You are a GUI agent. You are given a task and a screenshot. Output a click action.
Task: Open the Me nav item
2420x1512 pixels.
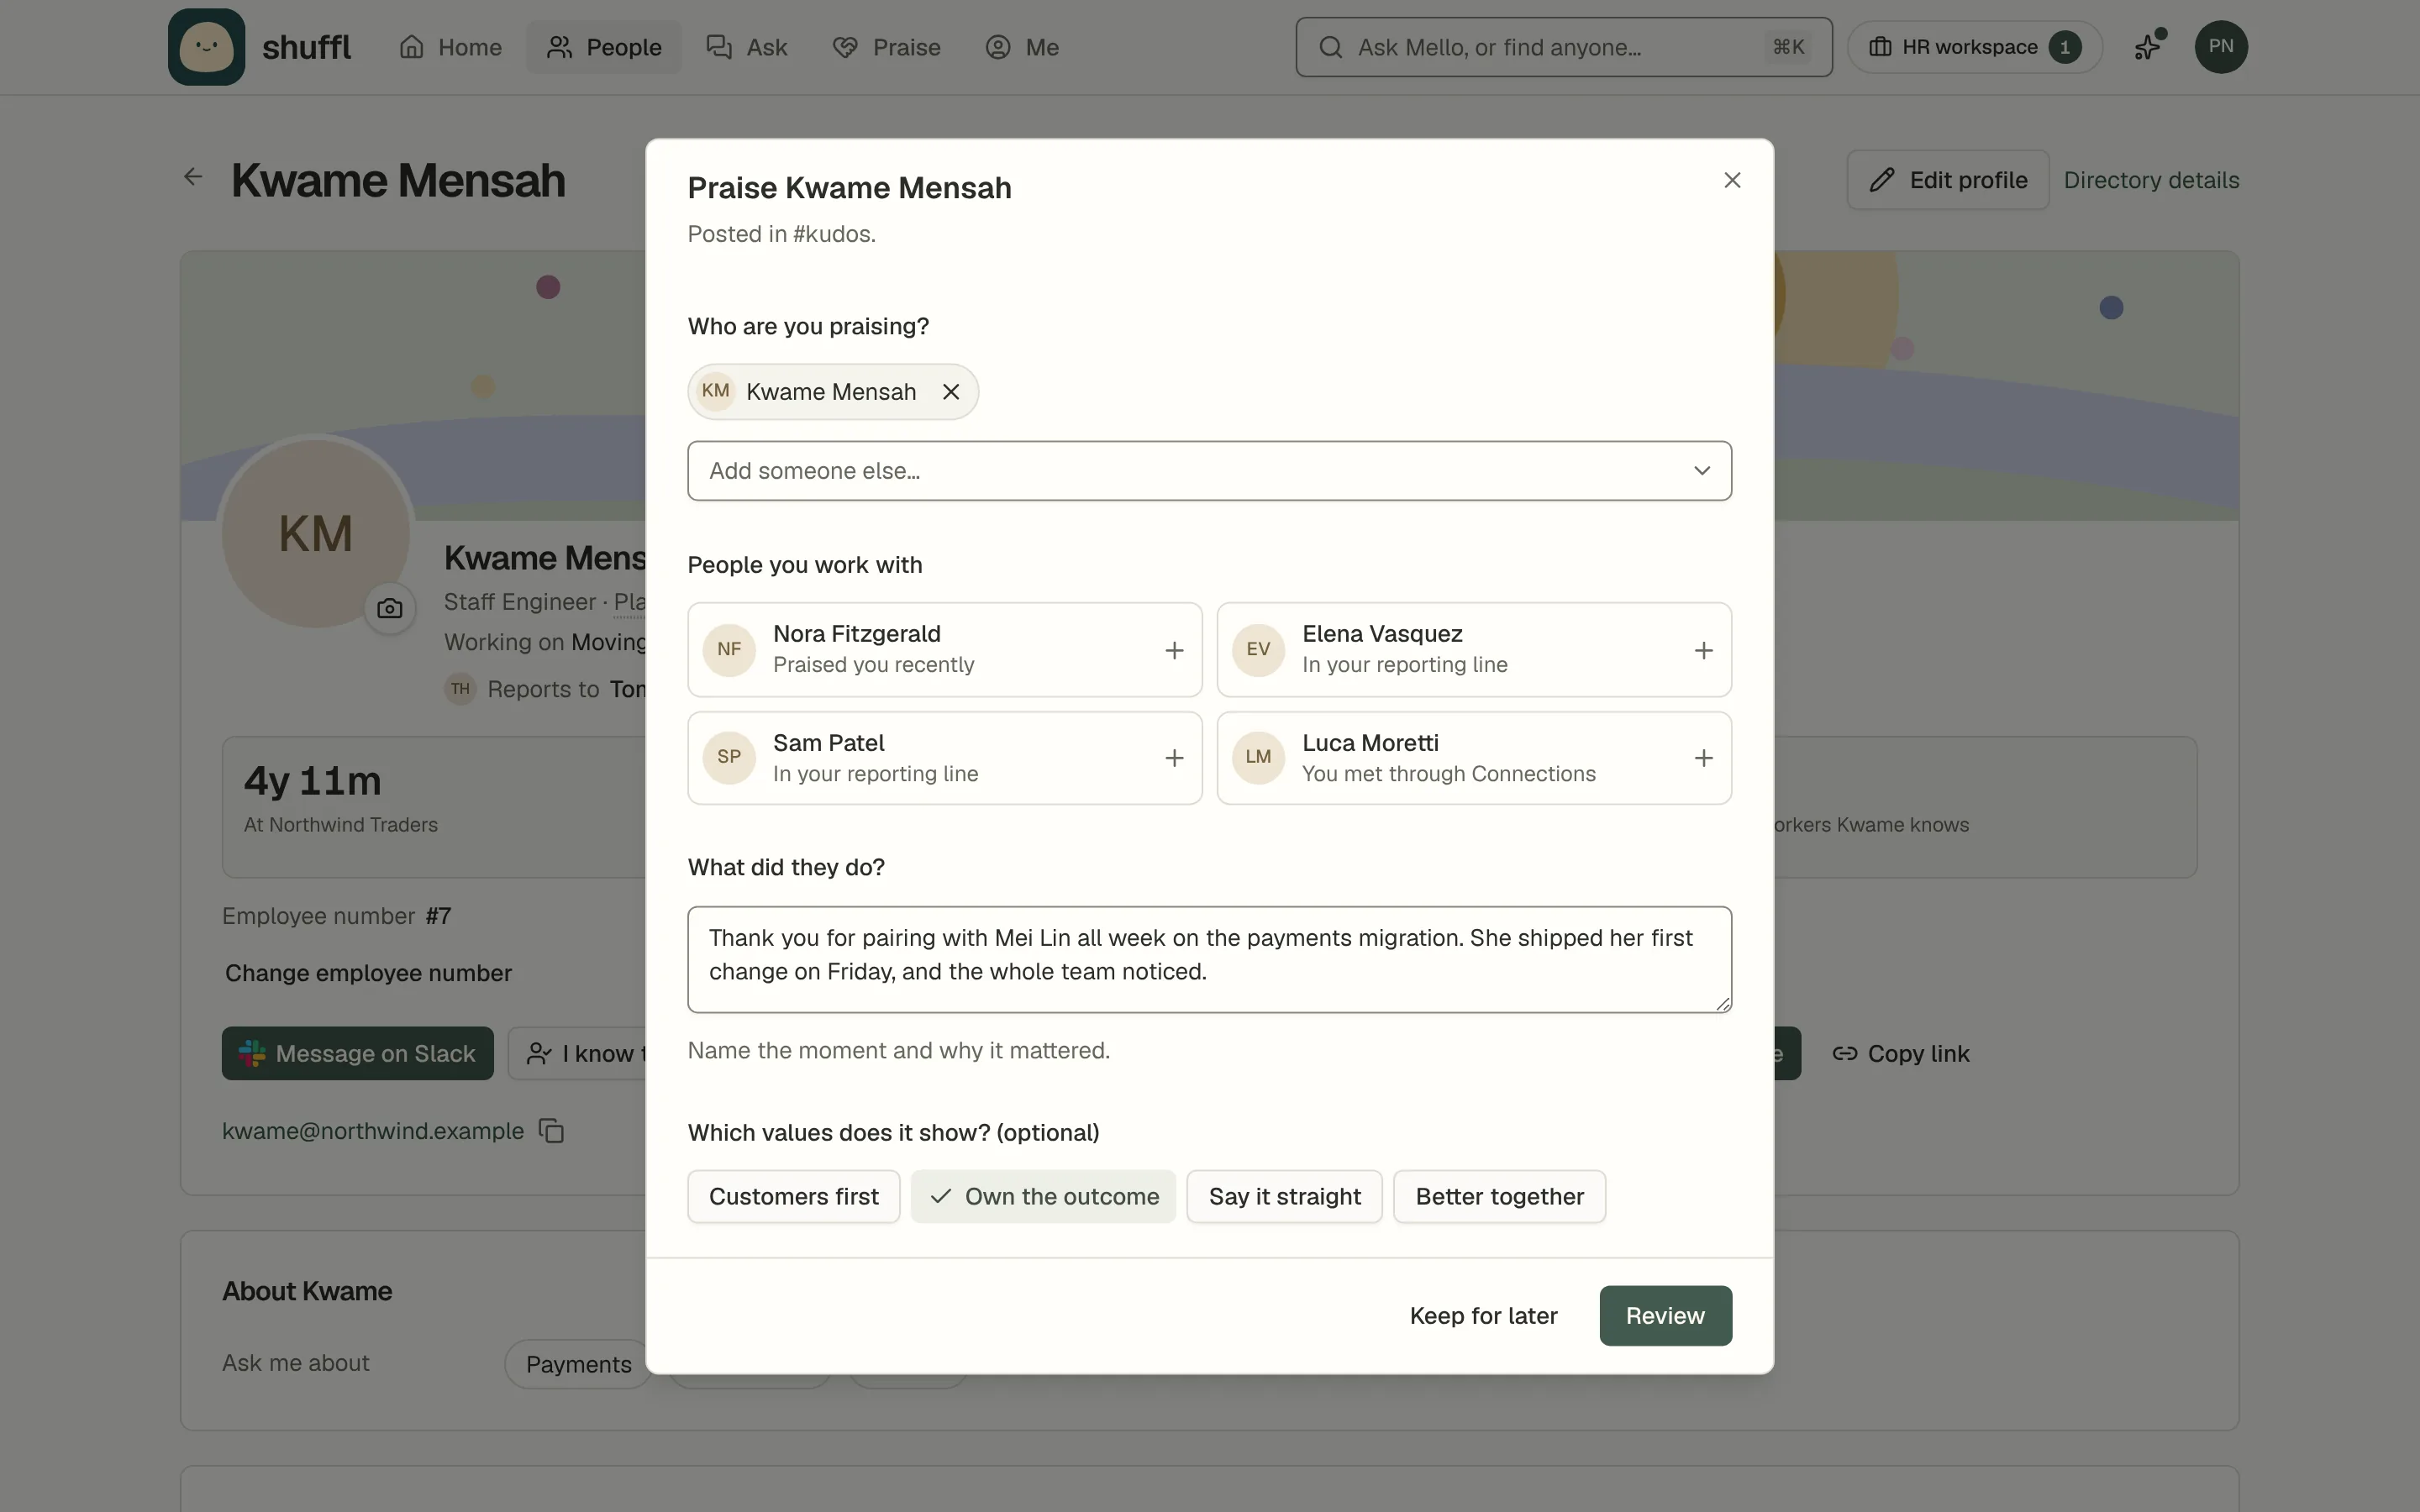pos(1021,47)
